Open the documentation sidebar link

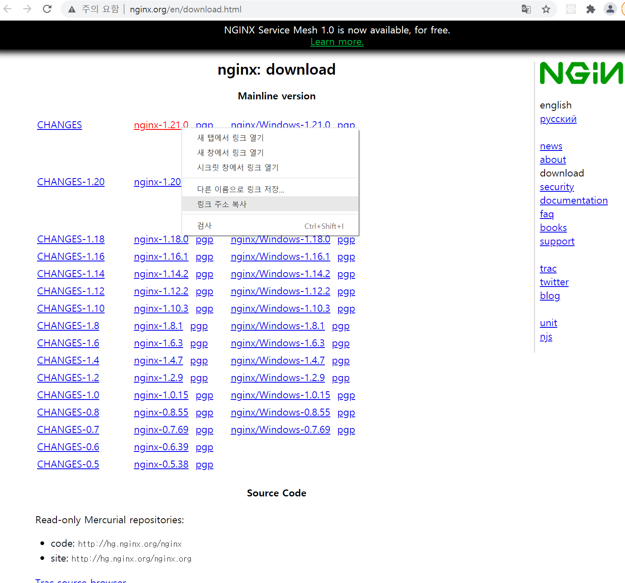click(x=574, y=200)
